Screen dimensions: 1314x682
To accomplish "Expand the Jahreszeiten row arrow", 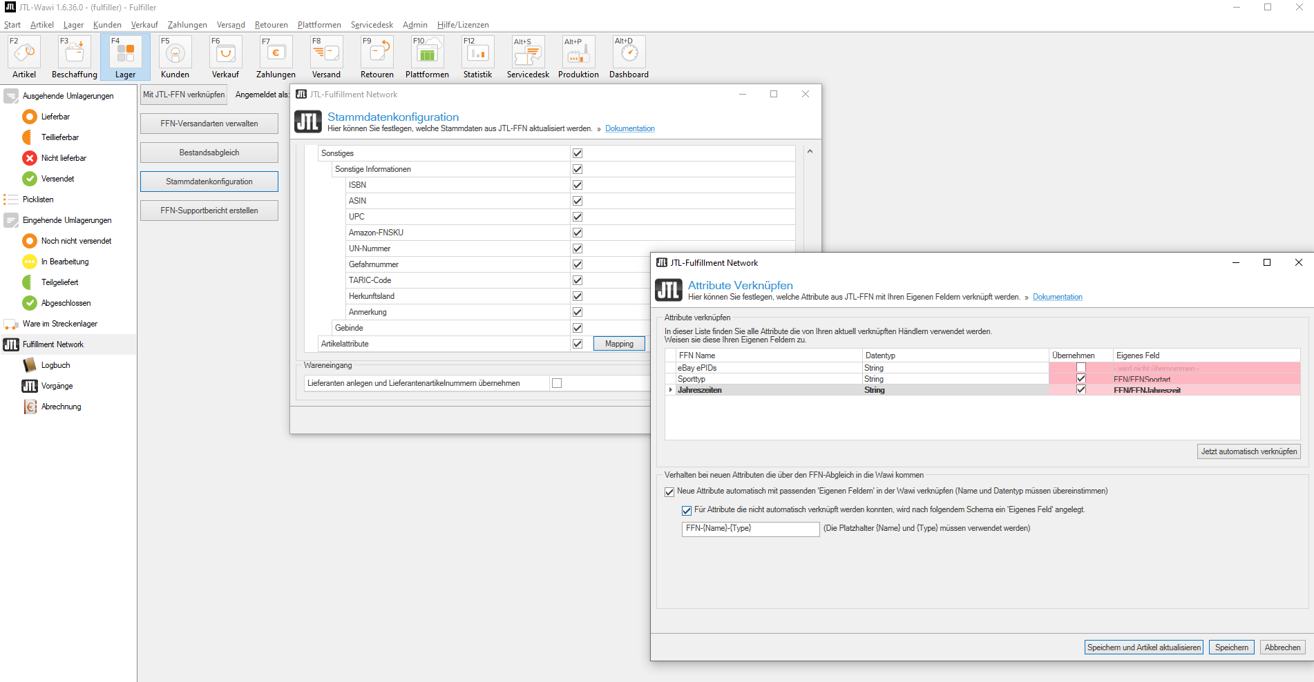I will pyautogui.click(x=671, y=390).
